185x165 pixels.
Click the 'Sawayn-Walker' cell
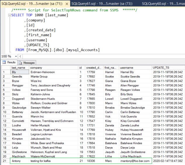click(x=53, y=107)
